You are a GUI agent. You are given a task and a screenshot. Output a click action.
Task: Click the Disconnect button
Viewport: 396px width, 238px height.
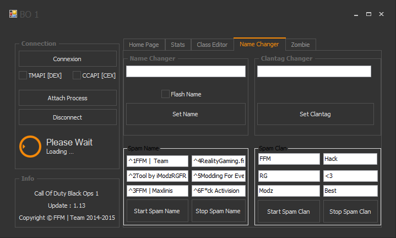pyautogui.click(x=68, y=117)
